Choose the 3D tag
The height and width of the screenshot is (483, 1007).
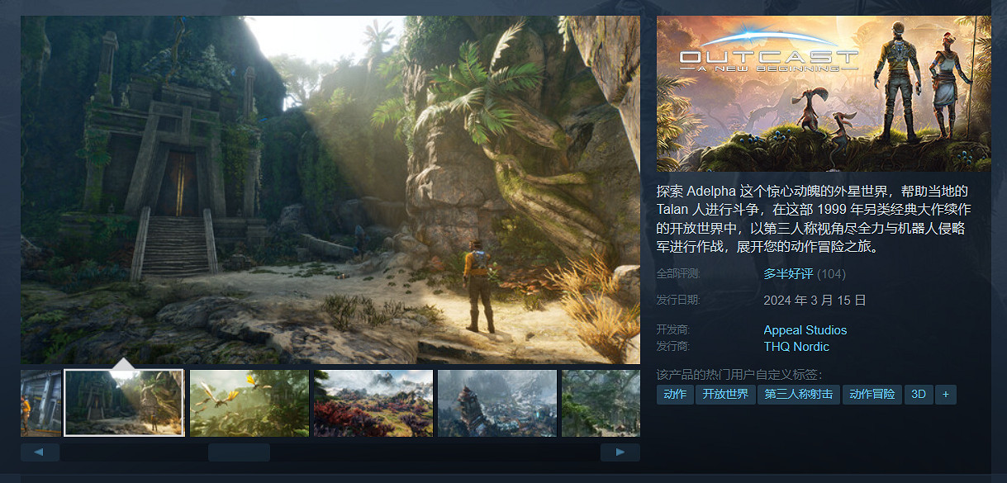[x=918, y=395]
